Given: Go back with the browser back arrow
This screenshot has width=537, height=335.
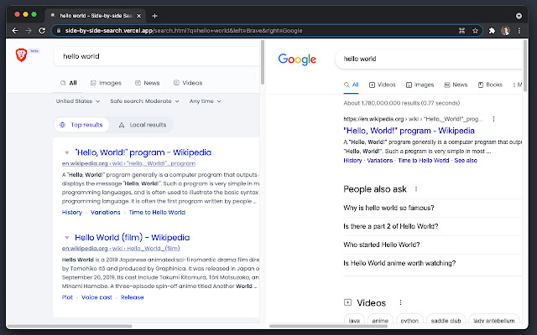Looking at the screenshot, I should click(15, 31).
